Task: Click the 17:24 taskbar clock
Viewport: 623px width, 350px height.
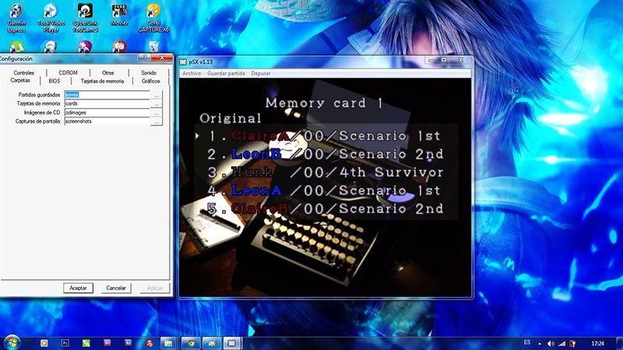Action: [597, 343]
